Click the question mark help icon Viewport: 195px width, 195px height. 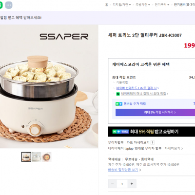pos(152,143)
